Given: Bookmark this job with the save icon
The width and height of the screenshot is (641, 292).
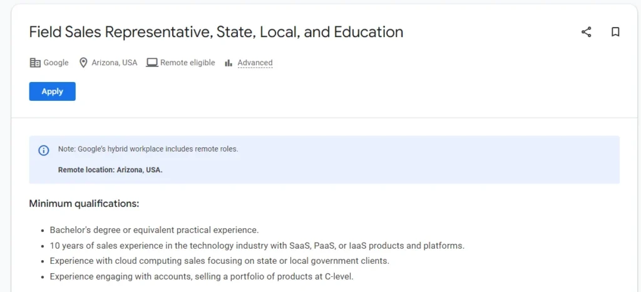Looking at the screenshot, I should tap(615, 32).
